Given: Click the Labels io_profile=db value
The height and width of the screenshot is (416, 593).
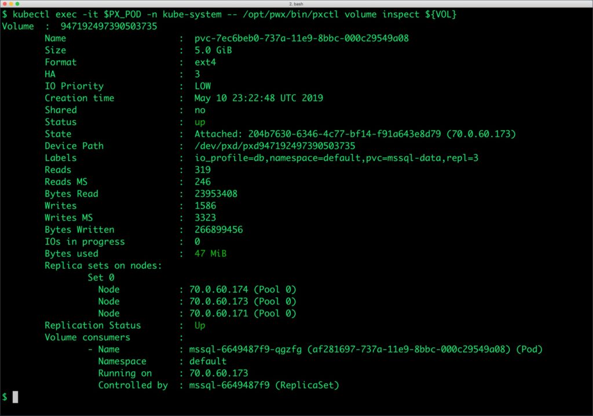Looking at the screenshot, I should 336,158.
